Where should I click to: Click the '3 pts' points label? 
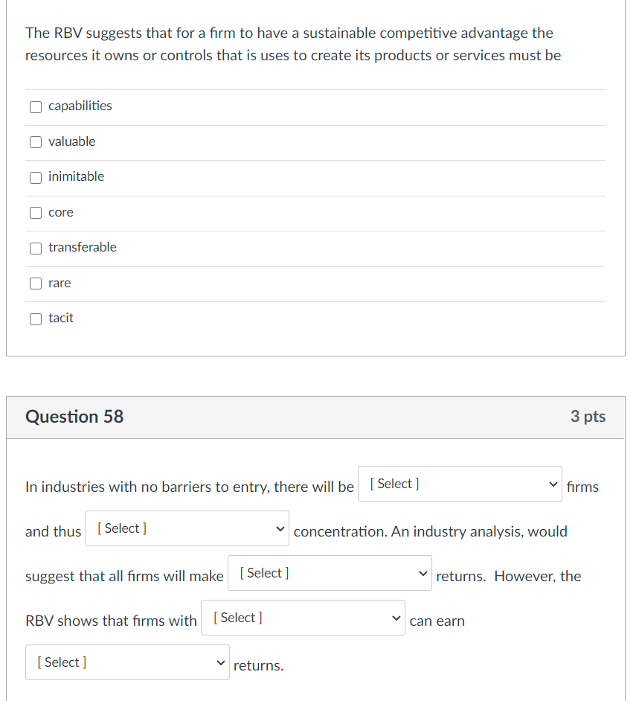[588, 417]
